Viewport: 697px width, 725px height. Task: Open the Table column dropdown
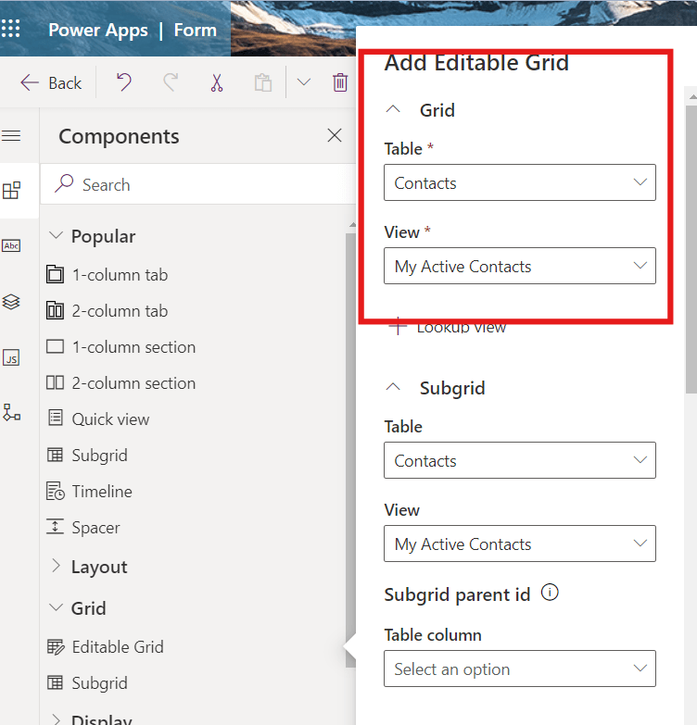(519, 669)
